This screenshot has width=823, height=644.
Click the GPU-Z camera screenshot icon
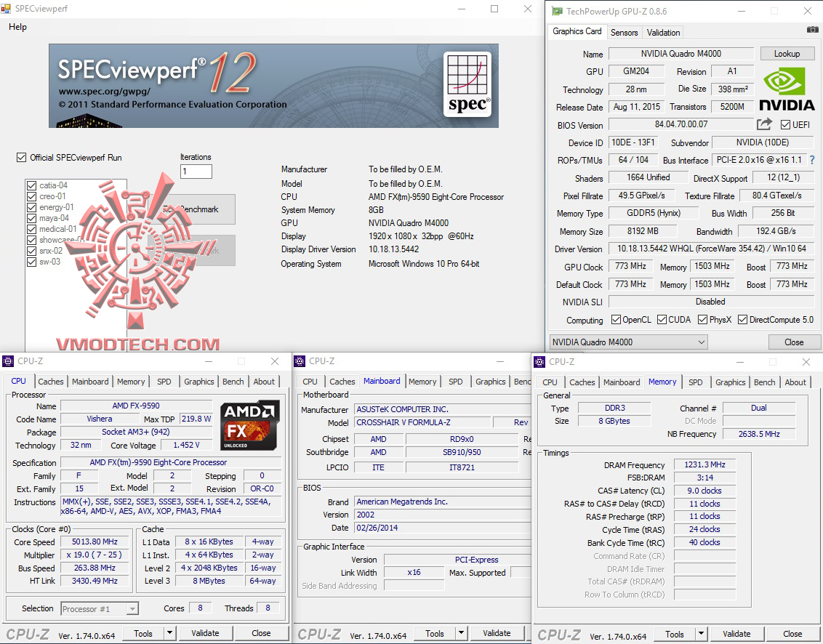(x=813, y=30)
